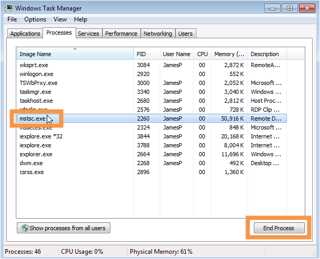
Task: Open the View menu
Action: point(60,19)
